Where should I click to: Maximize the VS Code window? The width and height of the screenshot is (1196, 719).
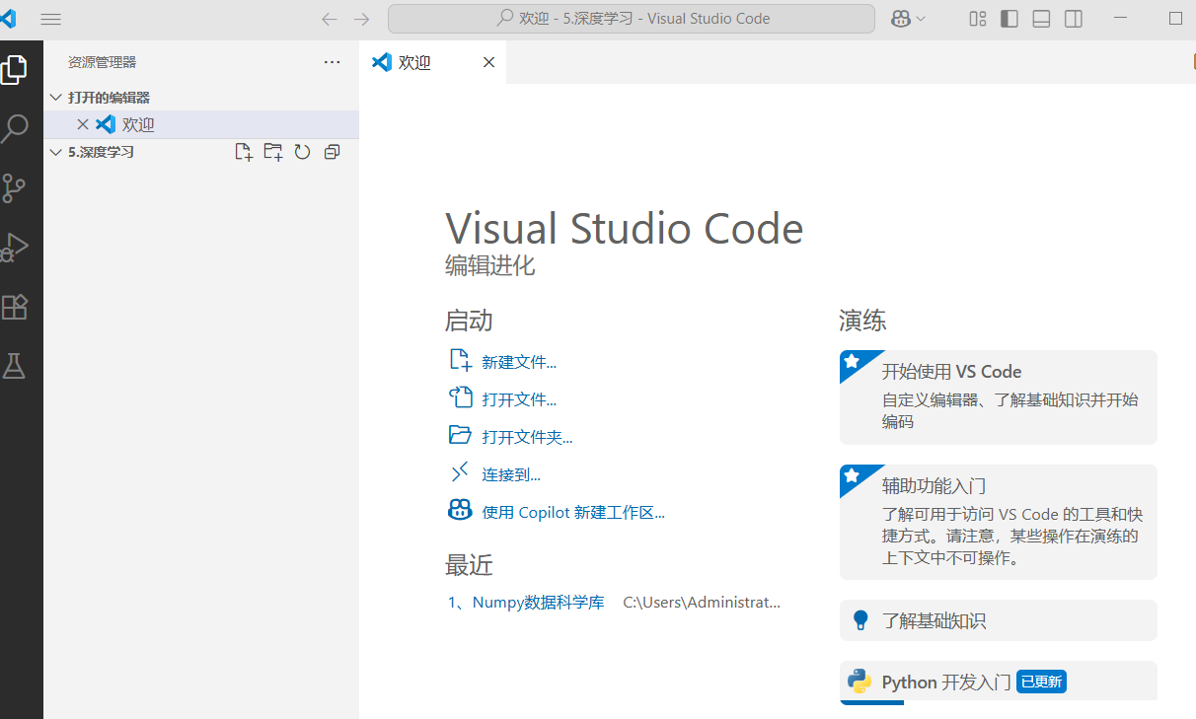click(1175, 19)
